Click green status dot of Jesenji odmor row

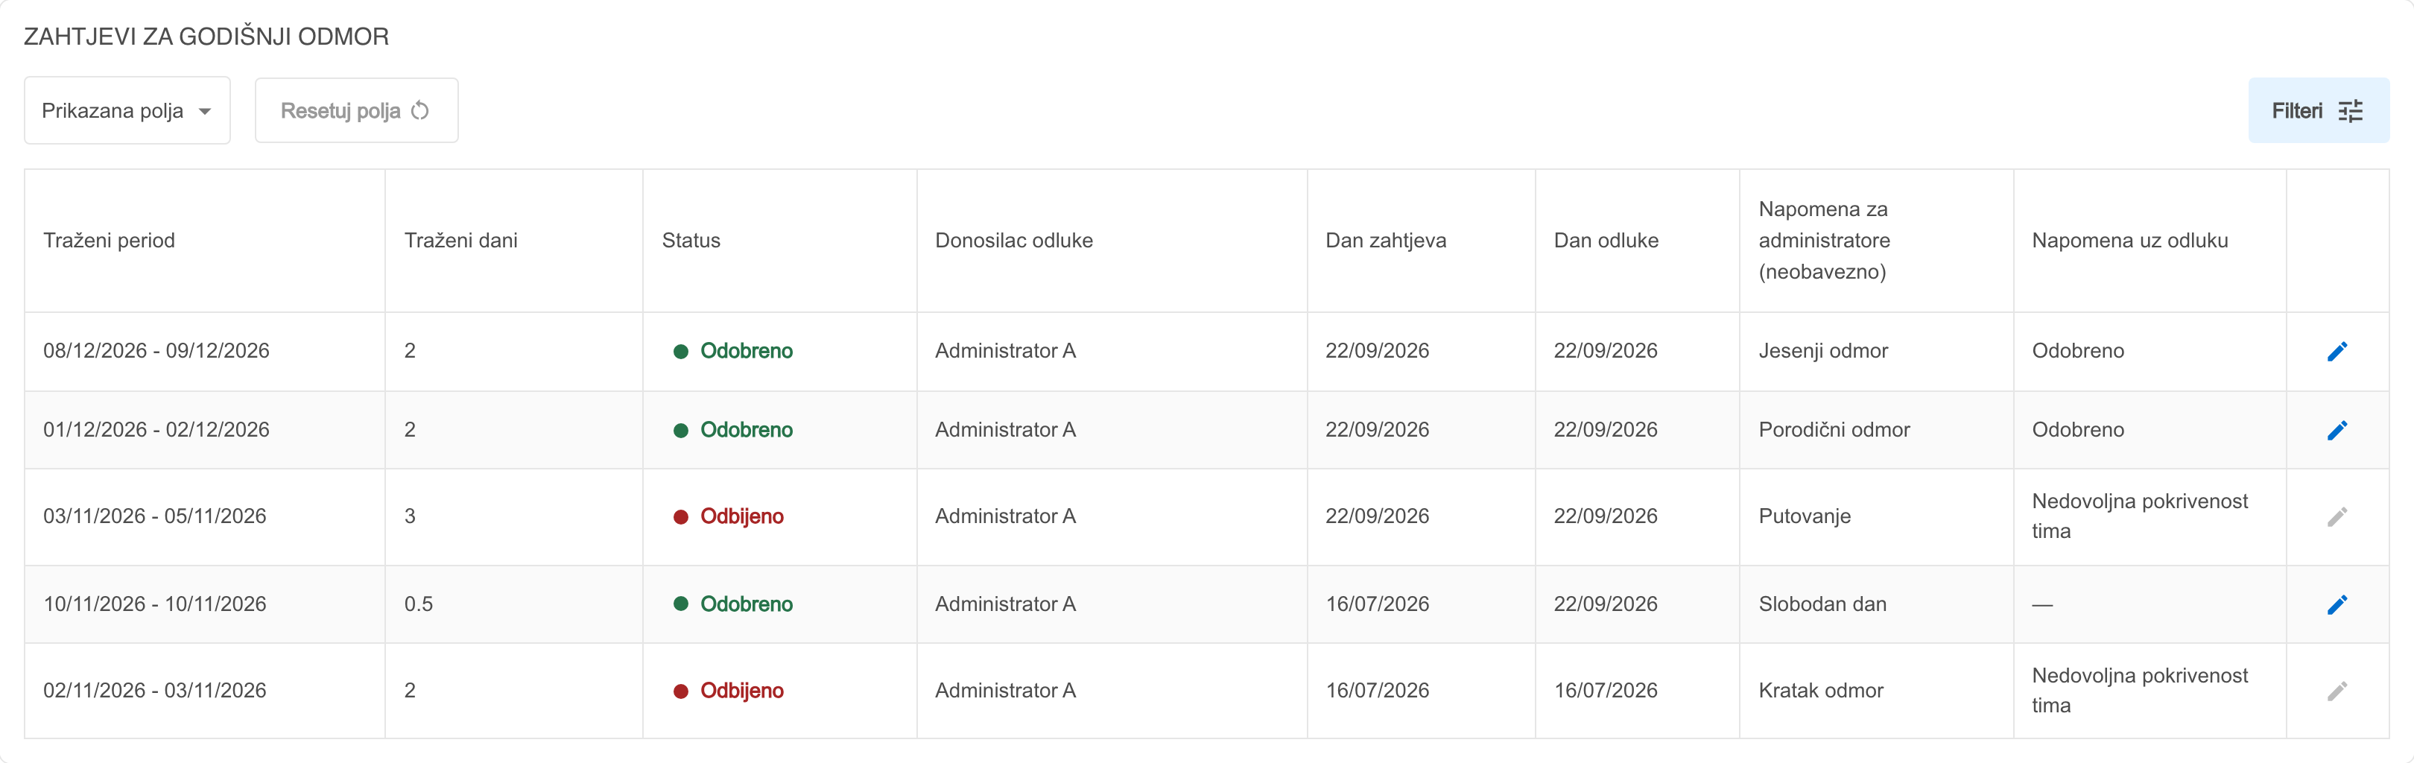(x=681, y=352)
